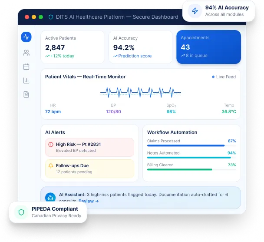
Task: Click the Claims Processed progress bar
Action: 191,145
